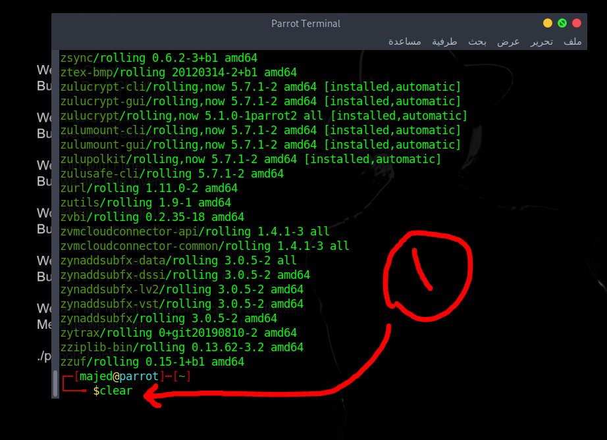
Task: Select the zynaddsubfx-lv2/rolling line
Action: tap(182, 289)
